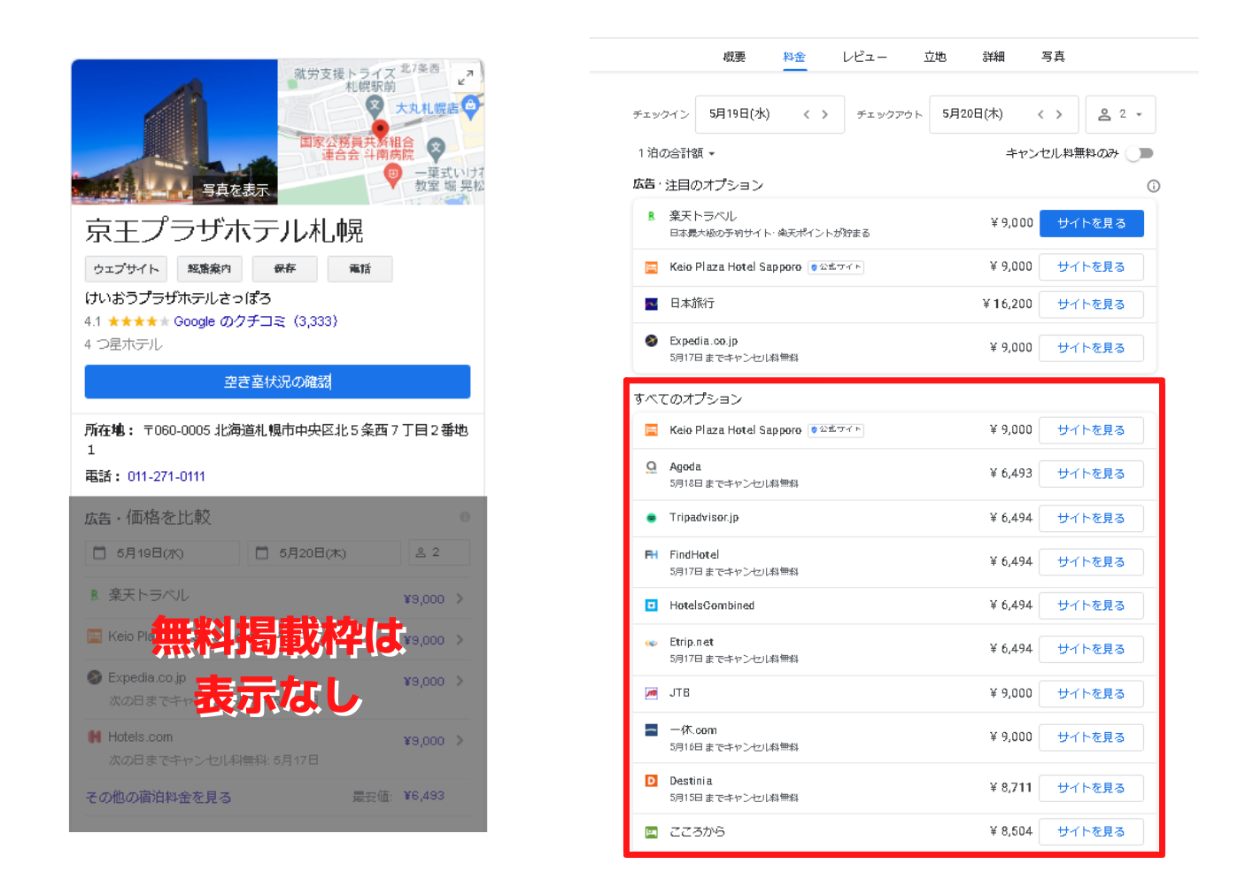Click the 5月20日(木) date box in left panel
Viewport: 1245px width, 872px height.
(324, 553)
